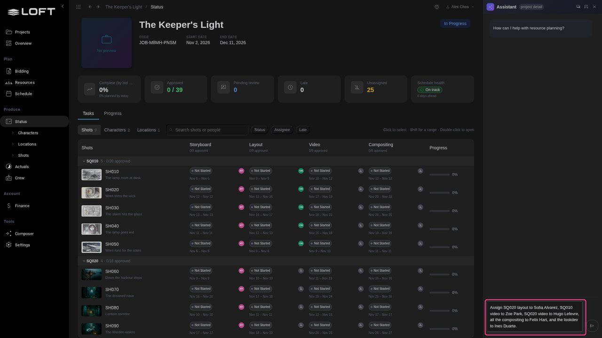Go back with the left arrow
The width and height of the screenshot is (602, 338).
point(90,7)
